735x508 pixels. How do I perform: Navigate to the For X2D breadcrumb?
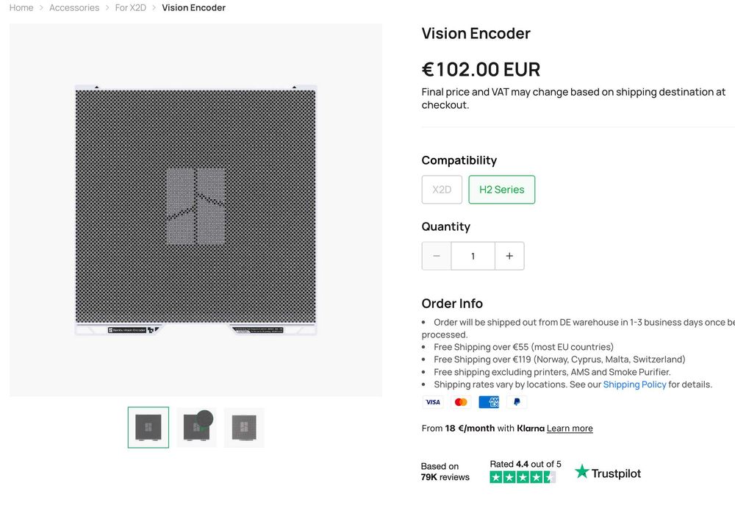tap(131, 8)
